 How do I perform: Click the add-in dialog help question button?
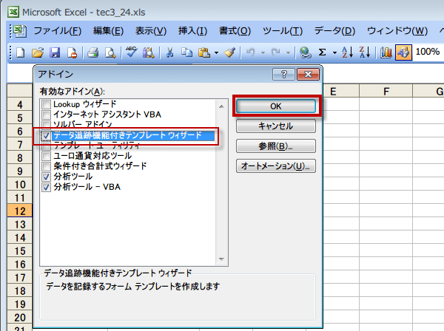283,75
